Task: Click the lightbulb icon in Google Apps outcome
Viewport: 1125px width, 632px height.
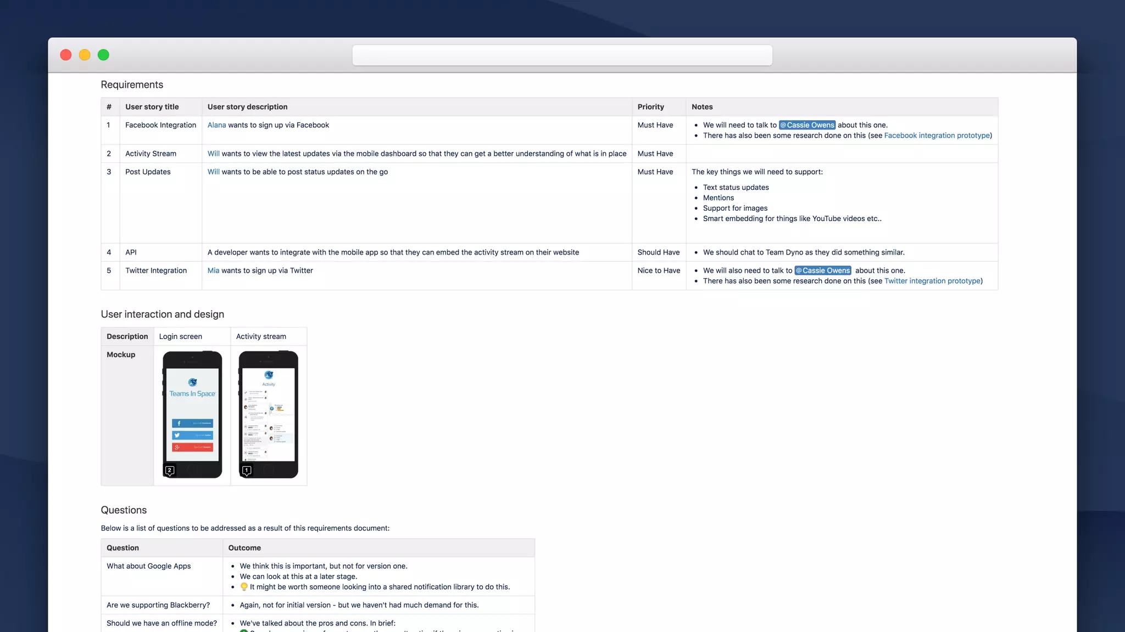Action: [x=244, y=586]
